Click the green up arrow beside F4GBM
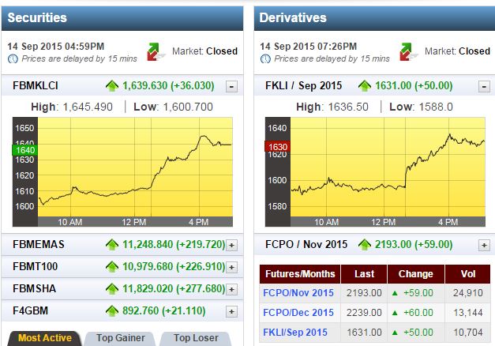This screenshot has height=346, width=495. (112, 310)
